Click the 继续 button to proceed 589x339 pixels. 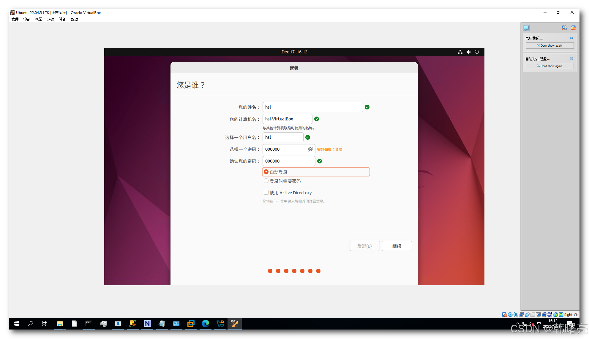point(397,246)
